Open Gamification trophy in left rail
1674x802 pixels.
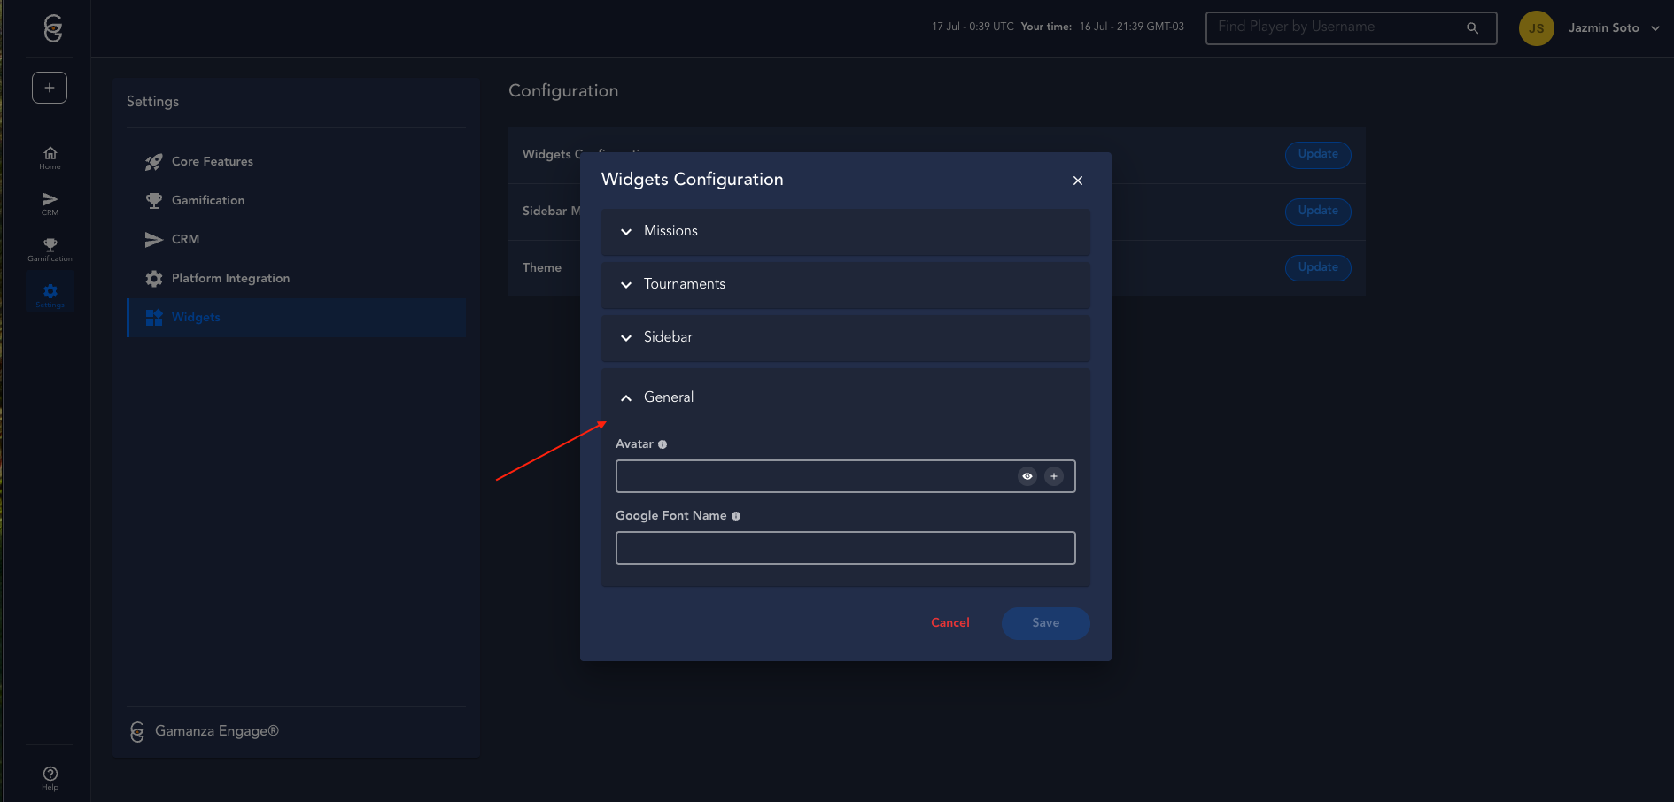coord(50,250)
